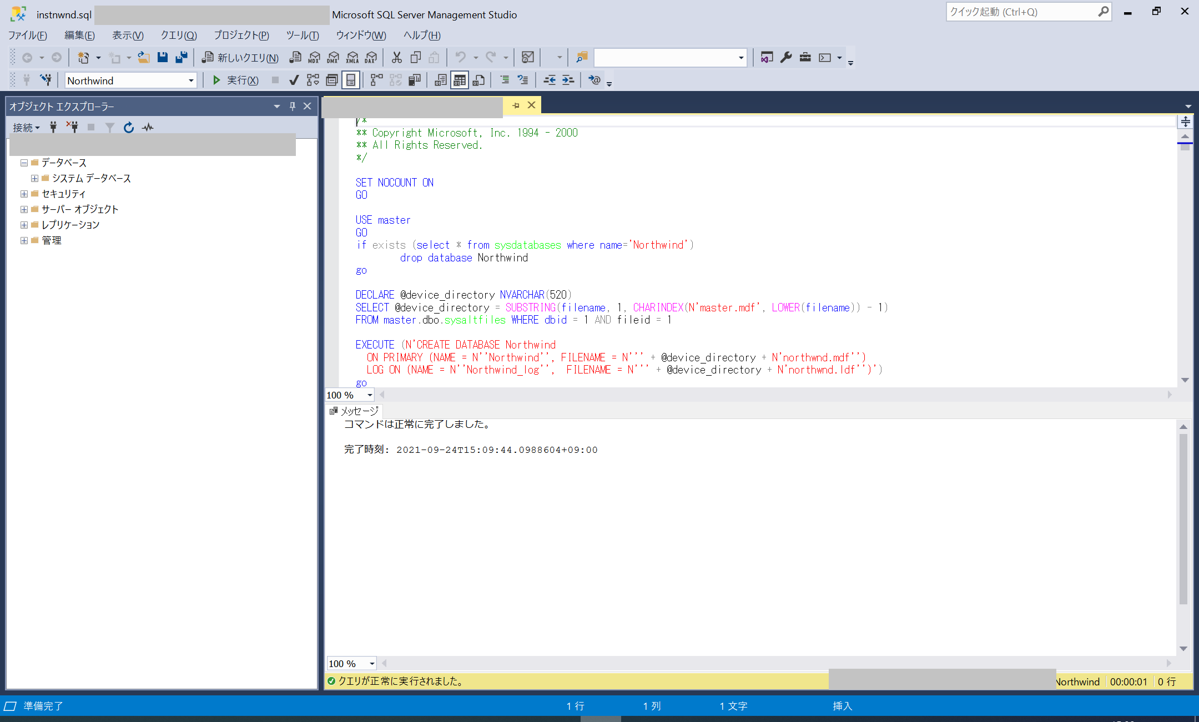Click the 新しいクエリ(N) button
1199x722 pixels.
tap(240, 57)
